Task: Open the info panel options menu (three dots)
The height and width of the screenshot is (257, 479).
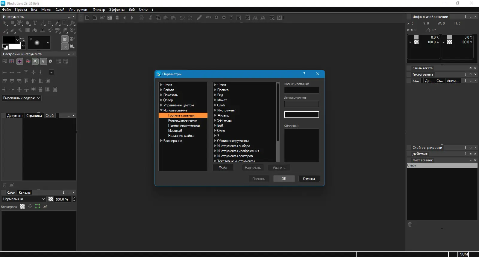Action: pyautogui.click(x=465, y=17)
